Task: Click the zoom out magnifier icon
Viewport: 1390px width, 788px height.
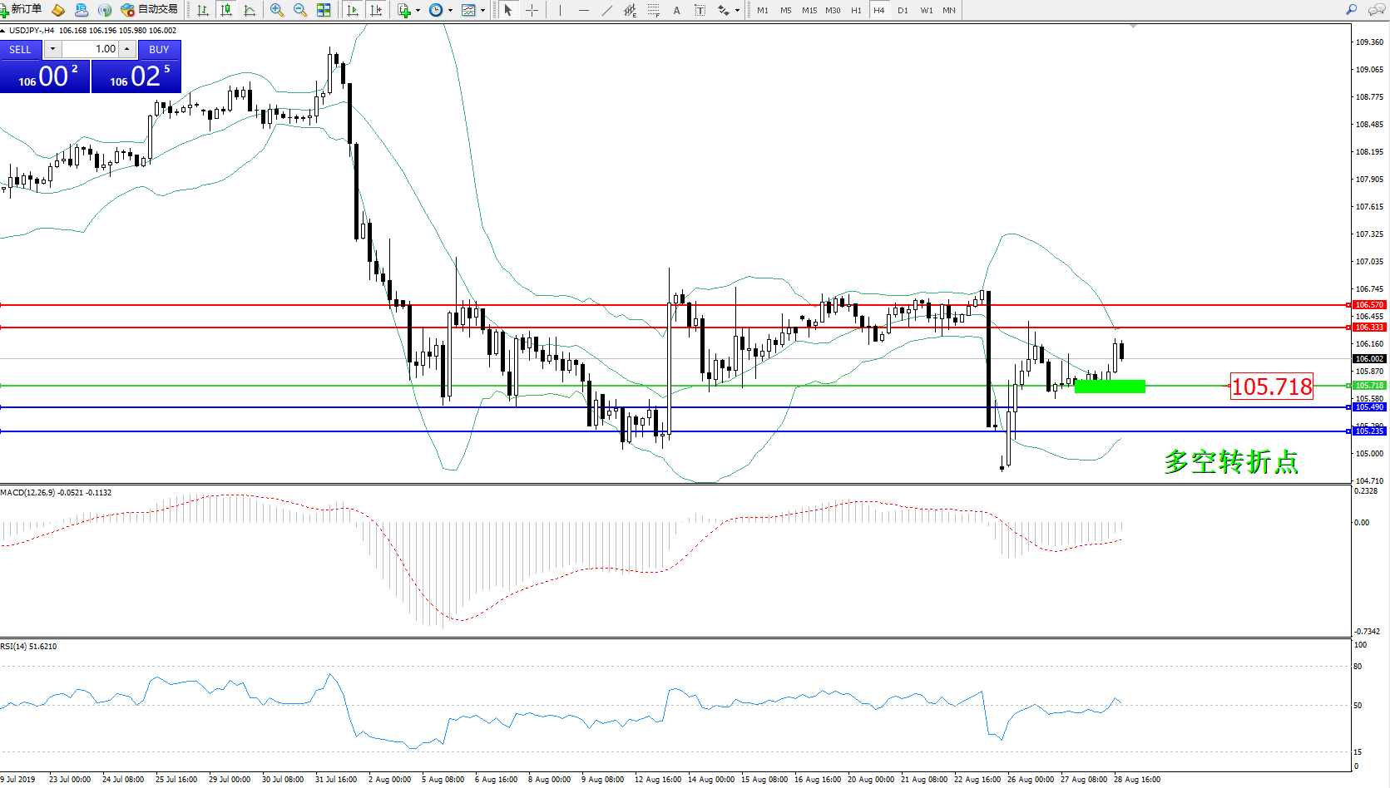Action: point(300,10)
